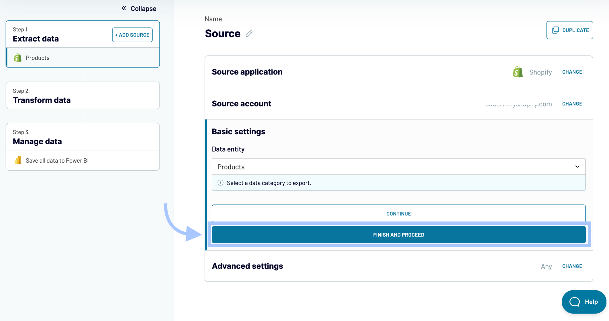Image resolution: width=609 pixels, height=321 pixels.
Task: Select Step 1 Extract data header
Action: (59, 34)
